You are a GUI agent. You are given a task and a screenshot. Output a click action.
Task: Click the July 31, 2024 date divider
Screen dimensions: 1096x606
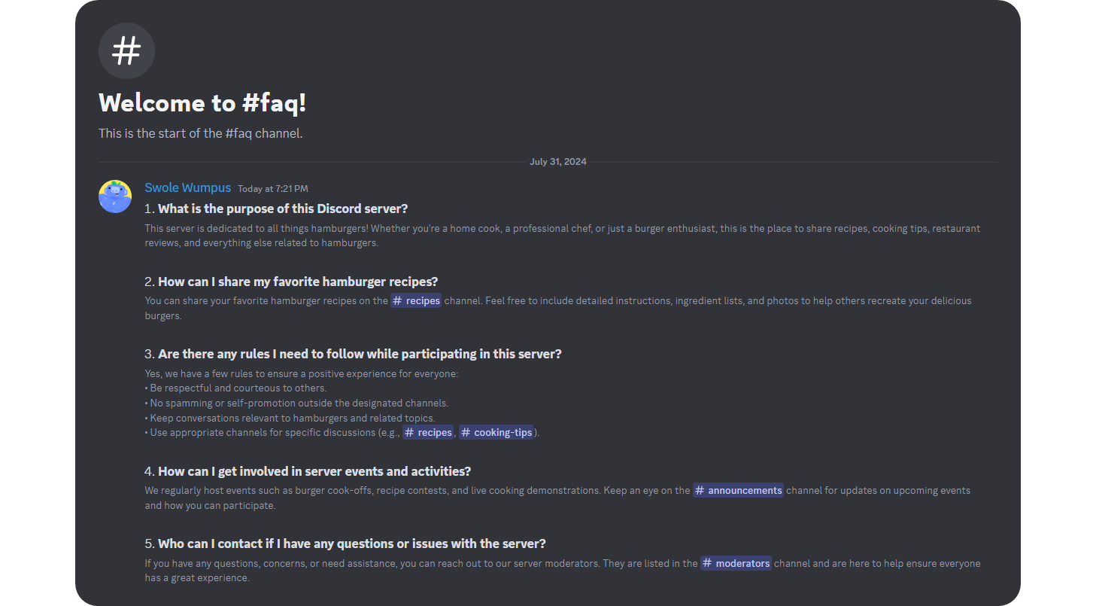[557, 161]
